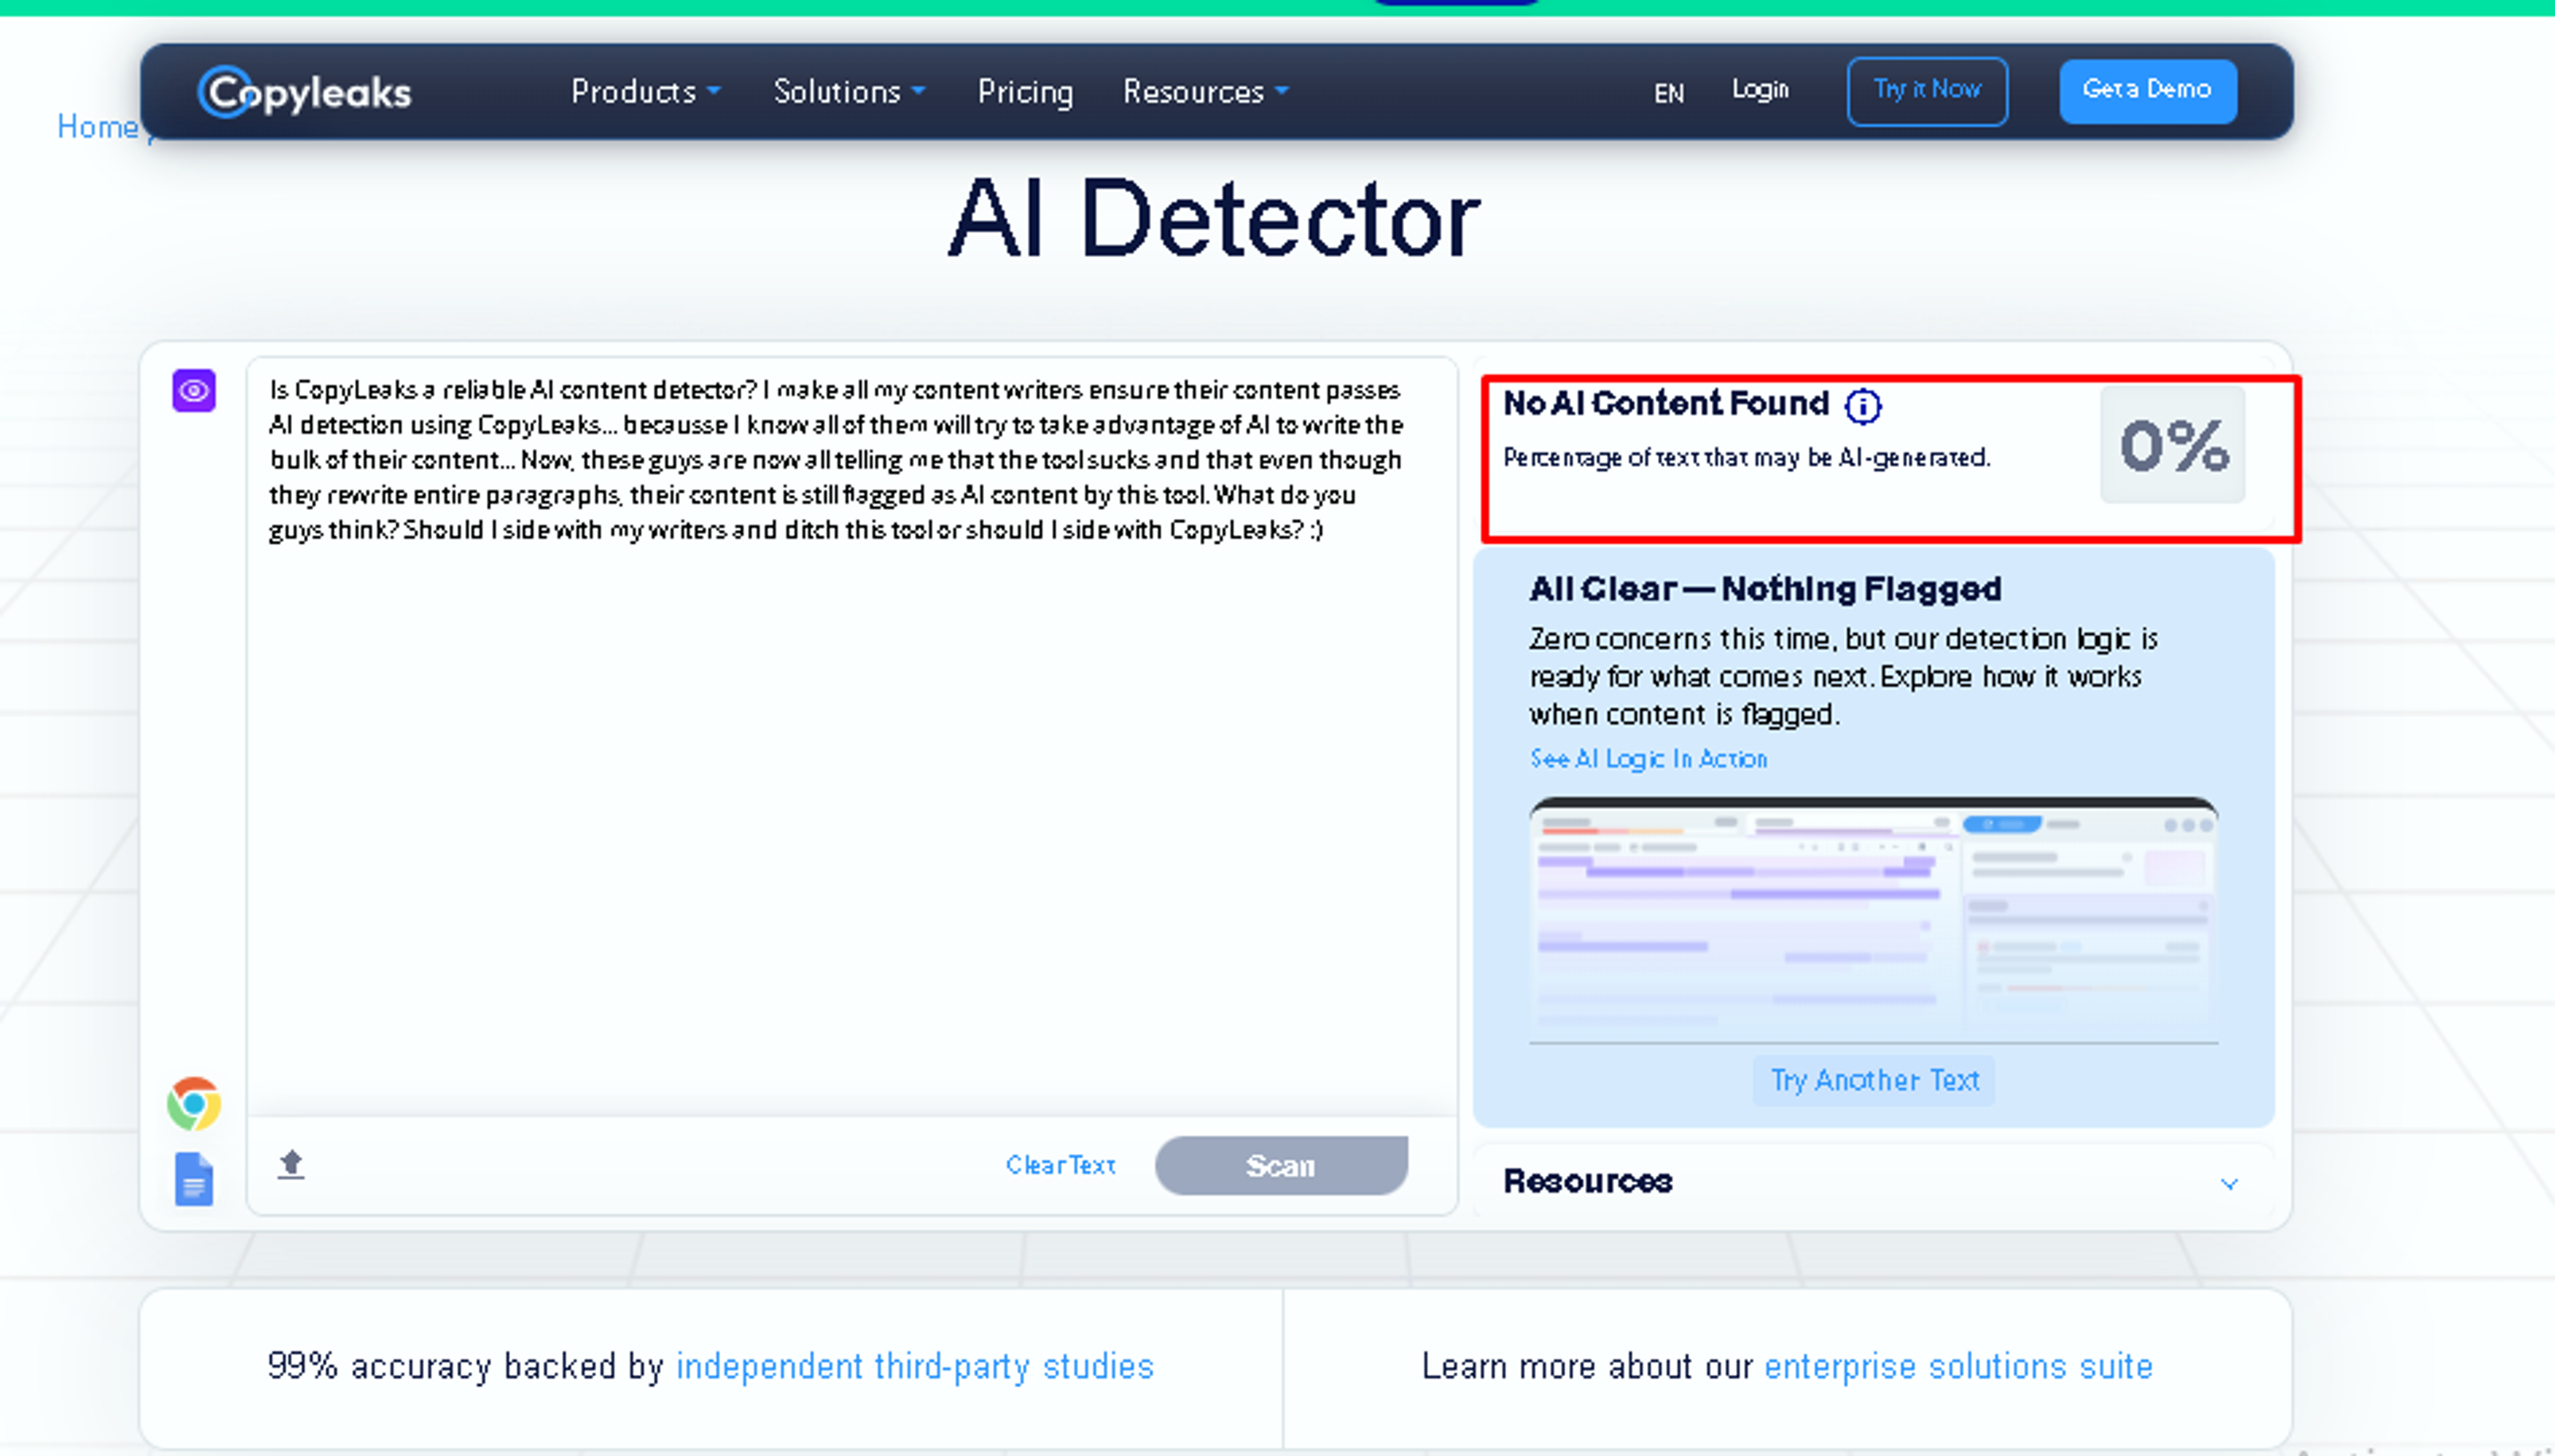2555x1456 pixels.
Task: Toggle the purple eye view icon
Action: coord(193,390)
